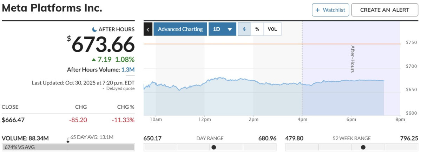Click the 65 Day Avg arrow marker
Image resolution: width=421 pixels, height=156 pixels.
[x=68, y=140]
